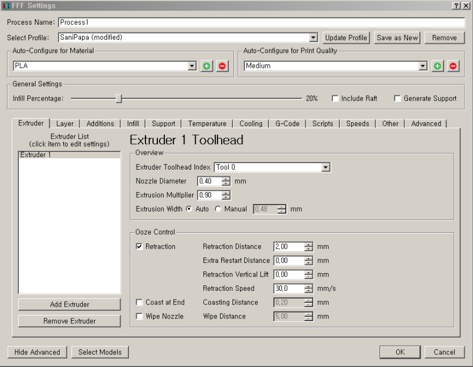The height and width of the screenshot is (367, 473).
Task: Click the Retraction Speed value field
Action: (x=289, y=288)
